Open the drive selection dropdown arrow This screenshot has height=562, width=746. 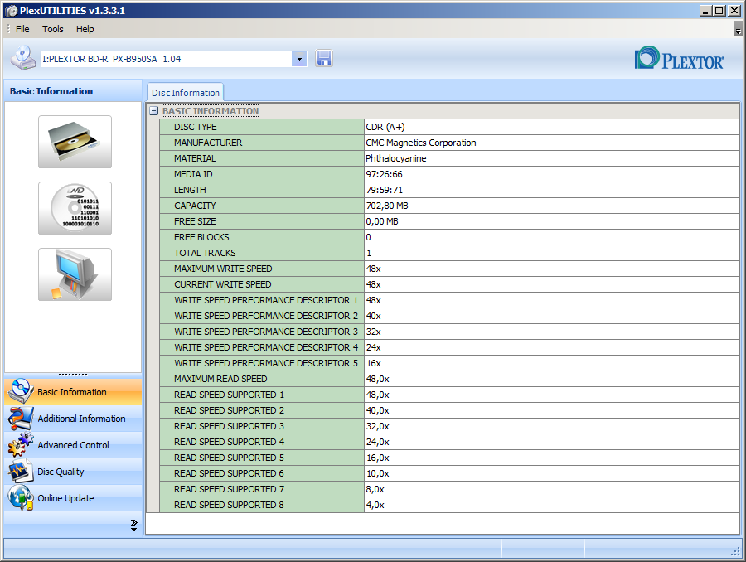299,59
